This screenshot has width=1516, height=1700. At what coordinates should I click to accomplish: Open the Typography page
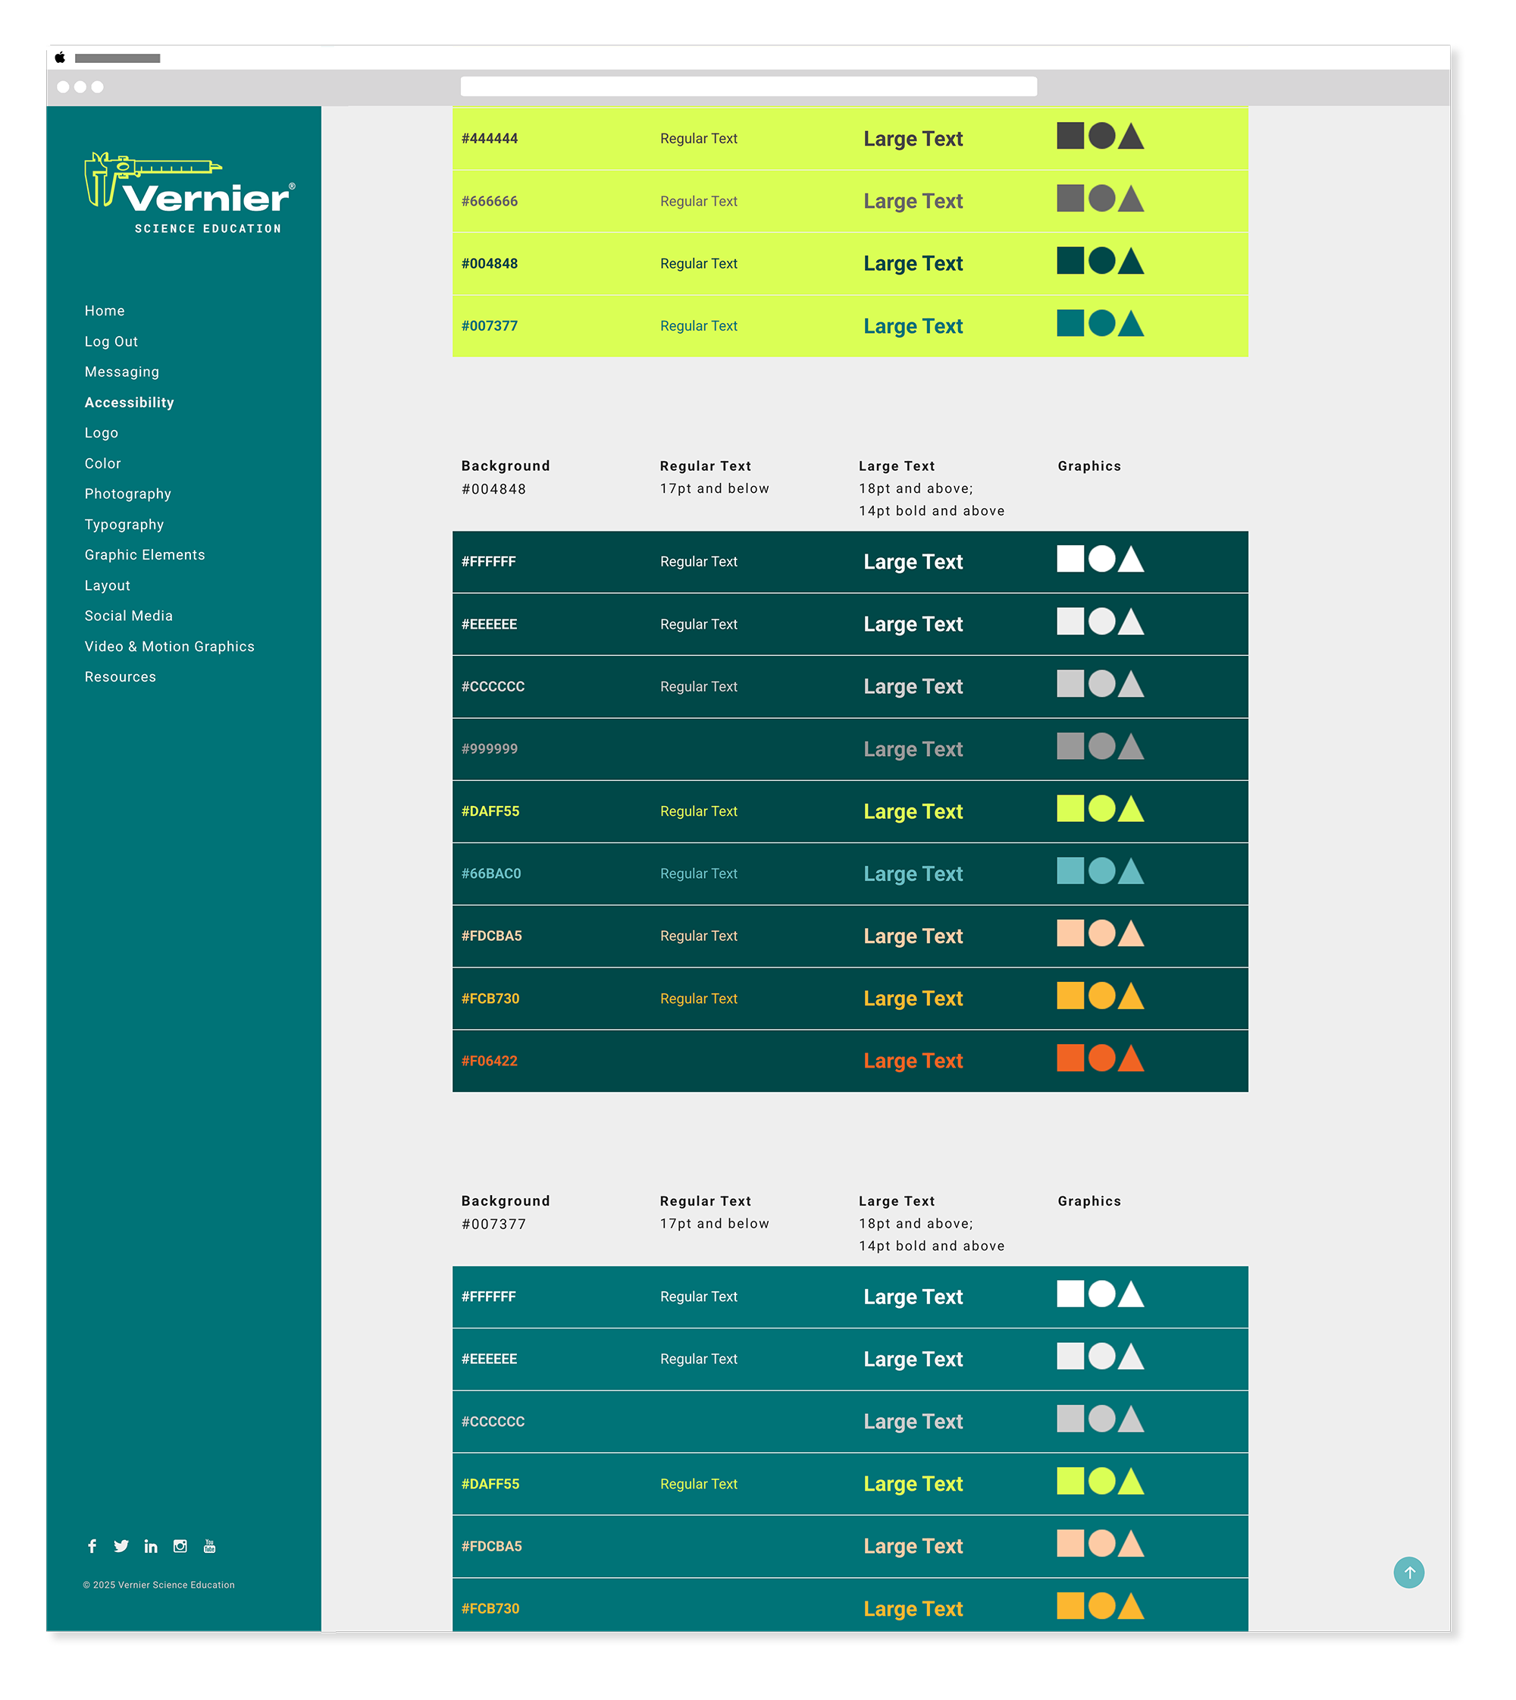point(124,525)
